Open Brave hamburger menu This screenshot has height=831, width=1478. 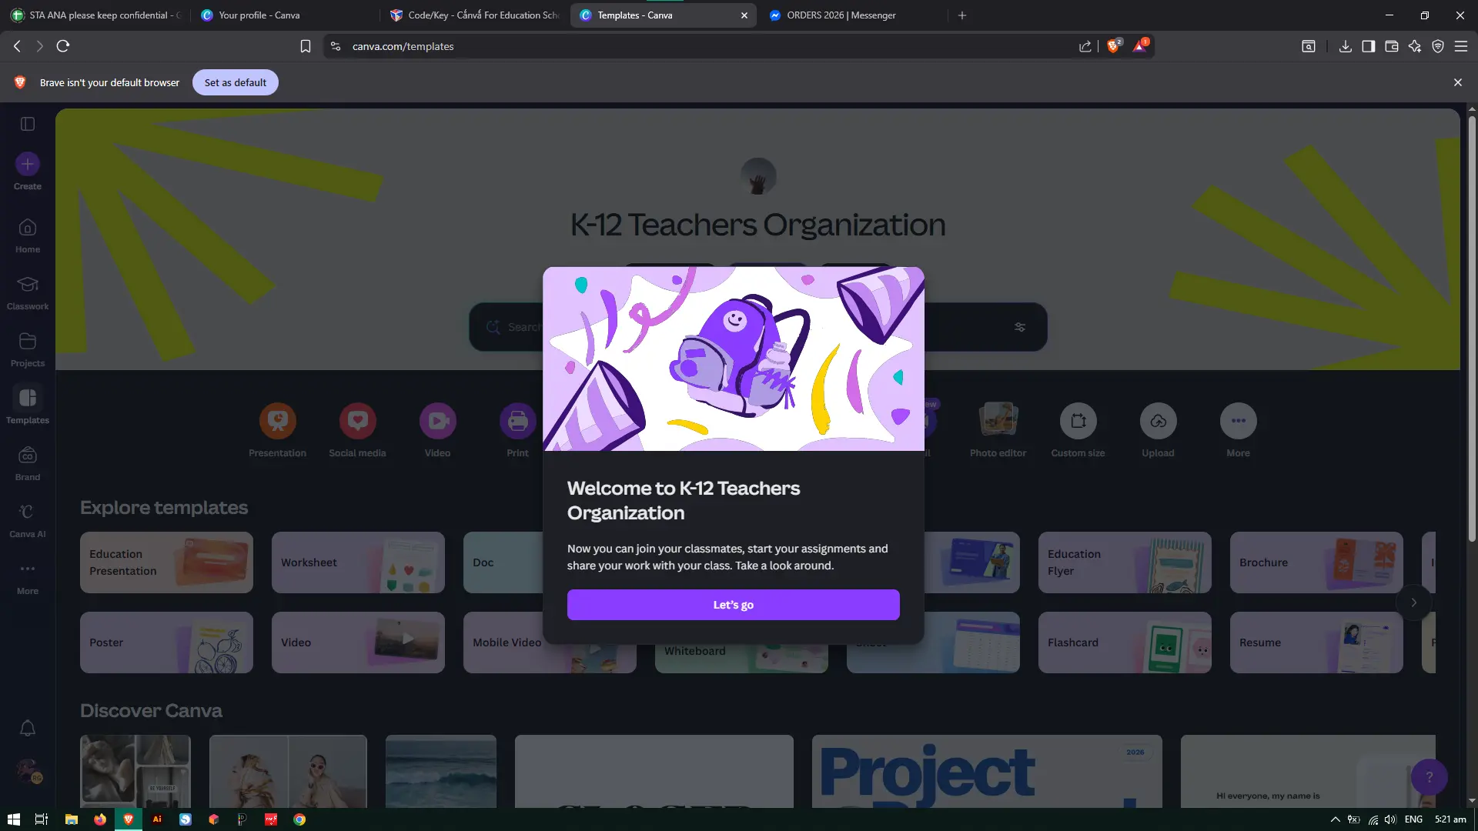pos(1461,46)
